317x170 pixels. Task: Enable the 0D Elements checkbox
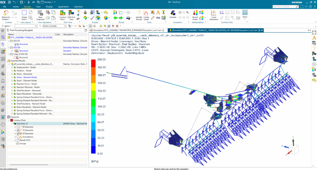click(x=18, y=127)
